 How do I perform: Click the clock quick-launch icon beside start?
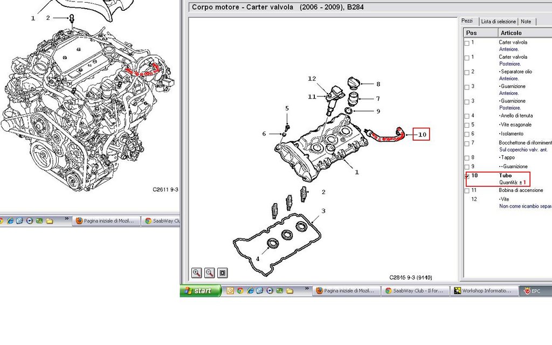pyautogui.click(x=230, y=291)
